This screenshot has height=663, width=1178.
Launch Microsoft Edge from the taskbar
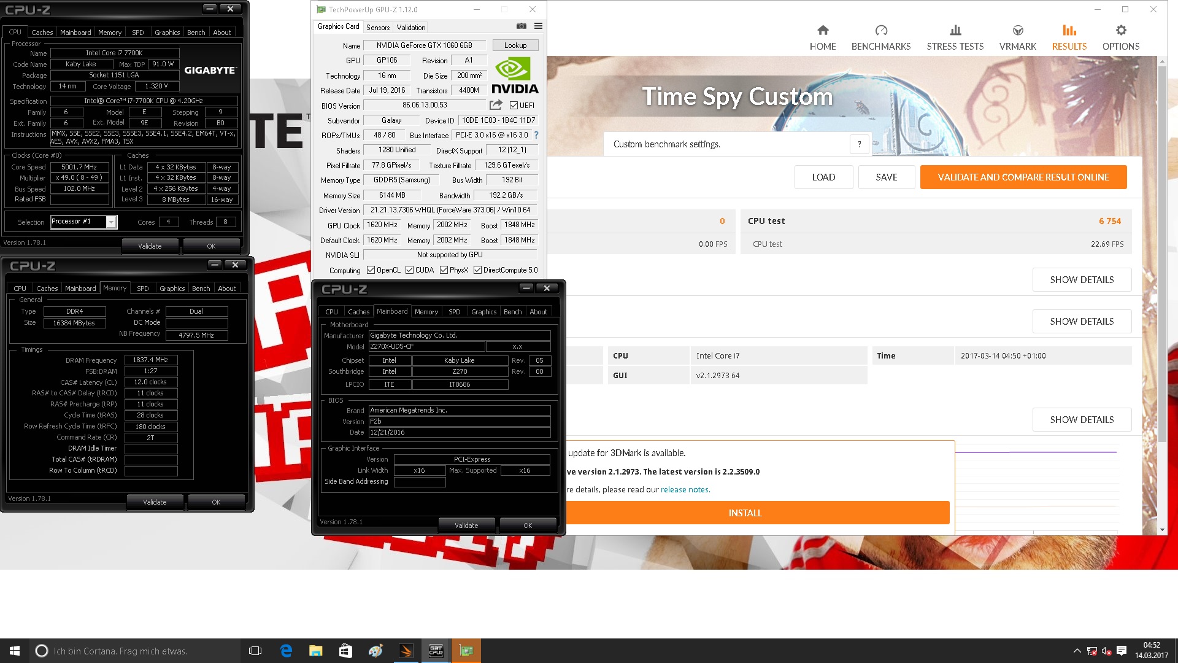pyautogui.click(x=286, y=651)
